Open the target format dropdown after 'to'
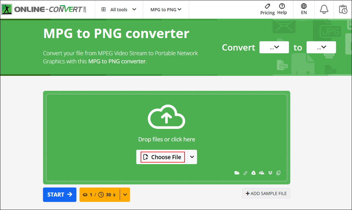352x210 pixels. tap(321, 47)
